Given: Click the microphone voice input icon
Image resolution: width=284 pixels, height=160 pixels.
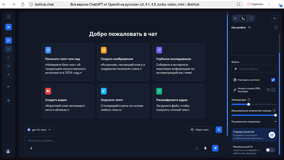Looking at the screenshot, I should [205, 148].
